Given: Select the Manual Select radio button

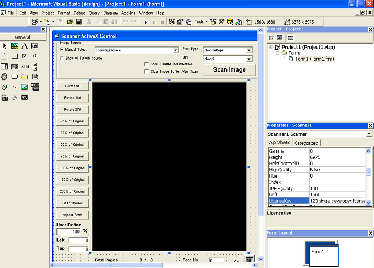Looking at the screenshot, I should coord(62,49).
